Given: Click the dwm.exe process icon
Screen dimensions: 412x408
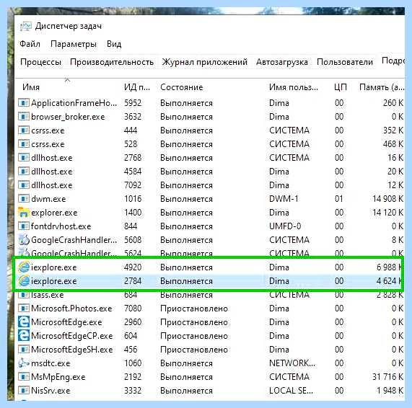Looking at the screenshot, I should point(24,198).
